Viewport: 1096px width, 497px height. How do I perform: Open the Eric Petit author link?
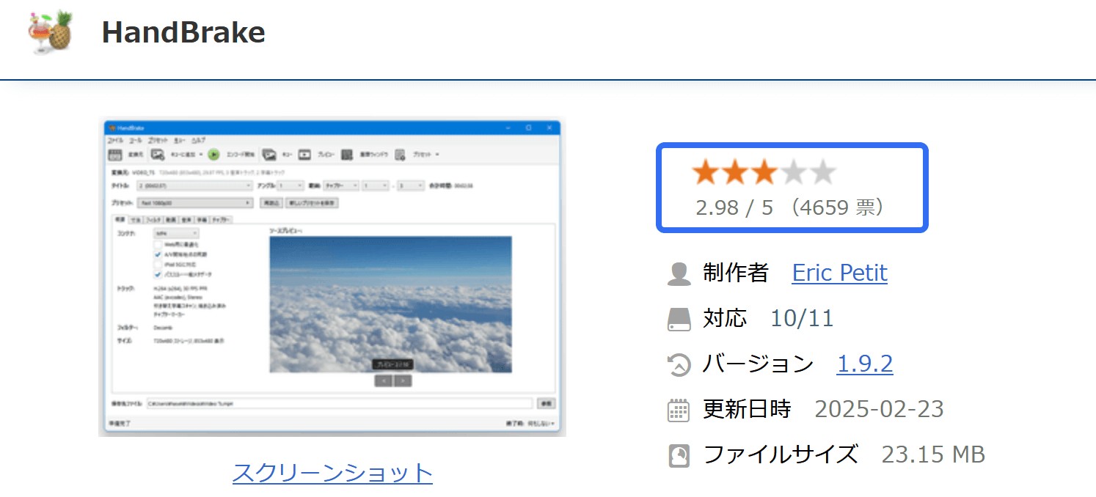coord(839,273)
